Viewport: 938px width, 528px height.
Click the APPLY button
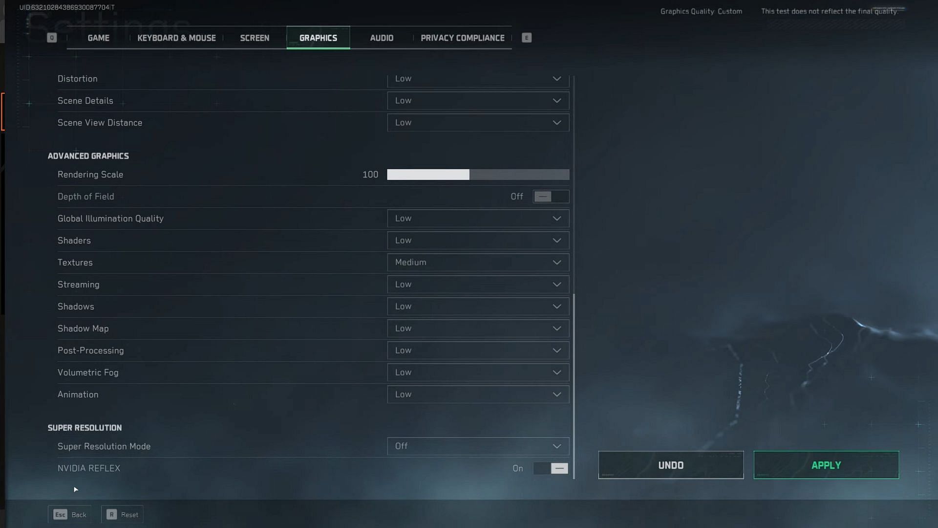coord(826,465)
